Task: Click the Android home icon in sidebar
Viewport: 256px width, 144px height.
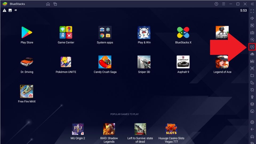Action: click(252, 137)
